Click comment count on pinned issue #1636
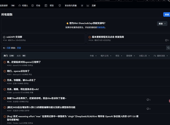Image resolution: width=170 pixels, height=125 pixels. (x=167, y=40)
